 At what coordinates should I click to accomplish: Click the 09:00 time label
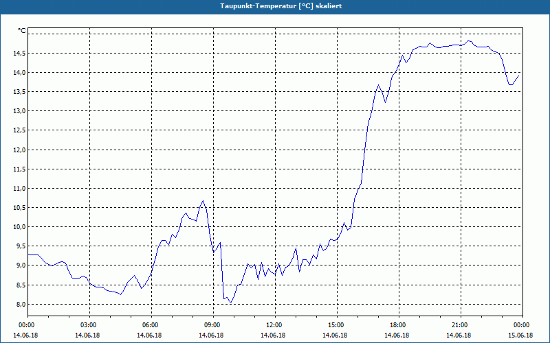point(213,325)
